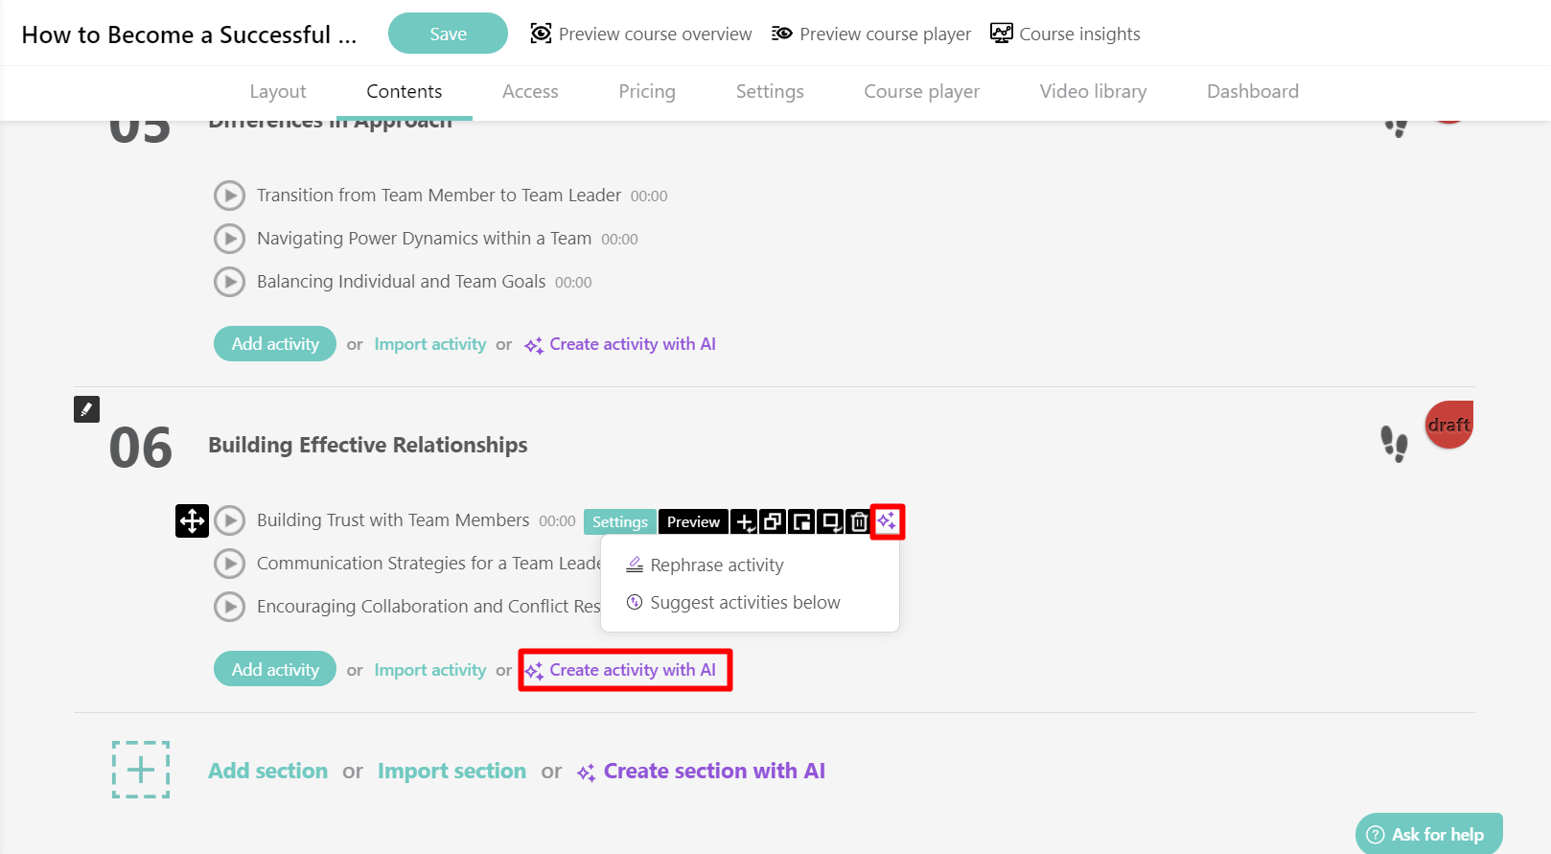Click the Save button

(x=447, y=33)
